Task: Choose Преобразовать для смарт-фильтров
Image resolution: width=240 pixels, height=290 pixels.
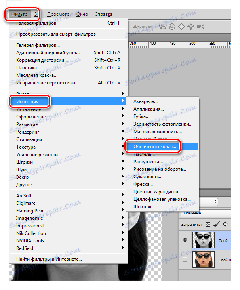Action: pos(68,34)
